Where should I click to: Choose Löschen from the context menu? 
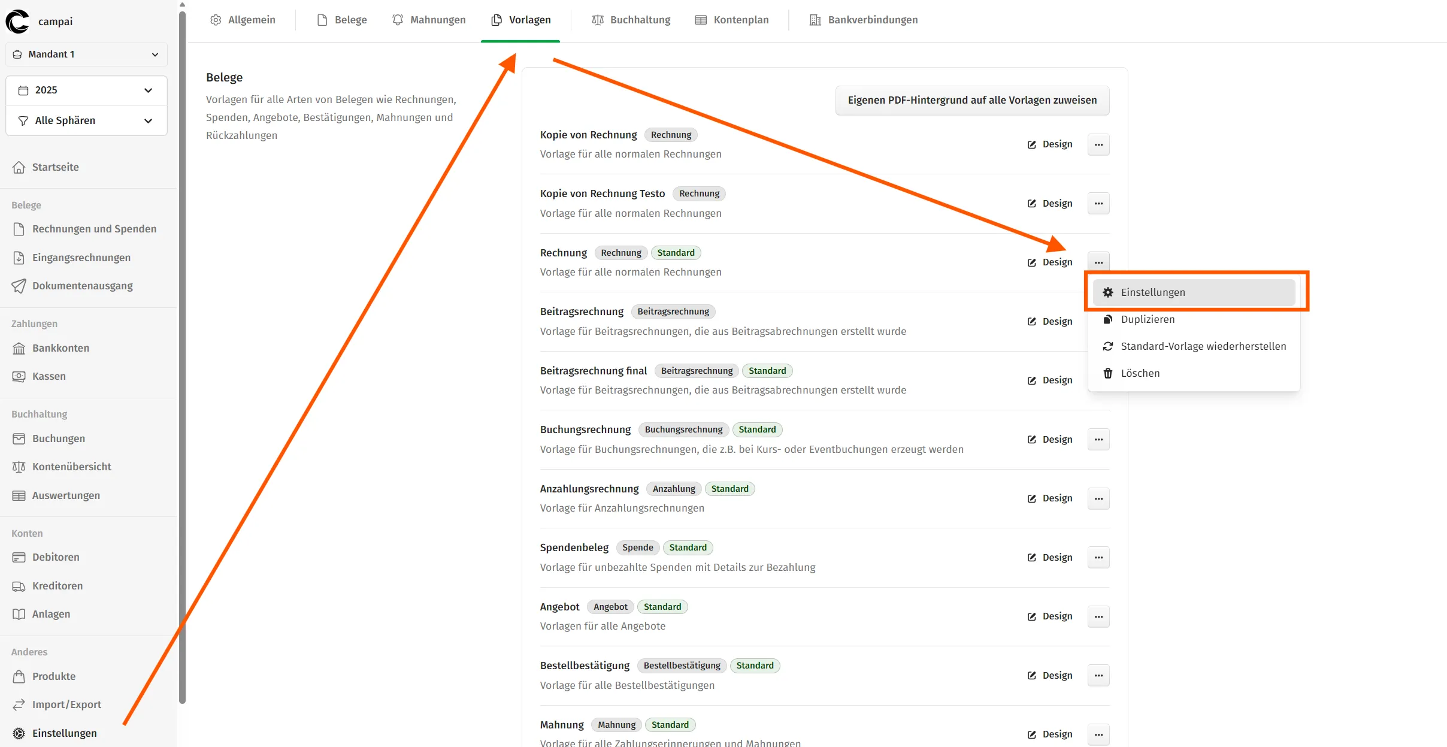point(1140,373)
